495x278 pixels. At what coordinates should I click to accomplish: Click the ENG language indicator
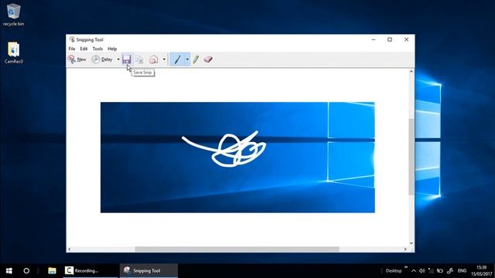(462, 271)
